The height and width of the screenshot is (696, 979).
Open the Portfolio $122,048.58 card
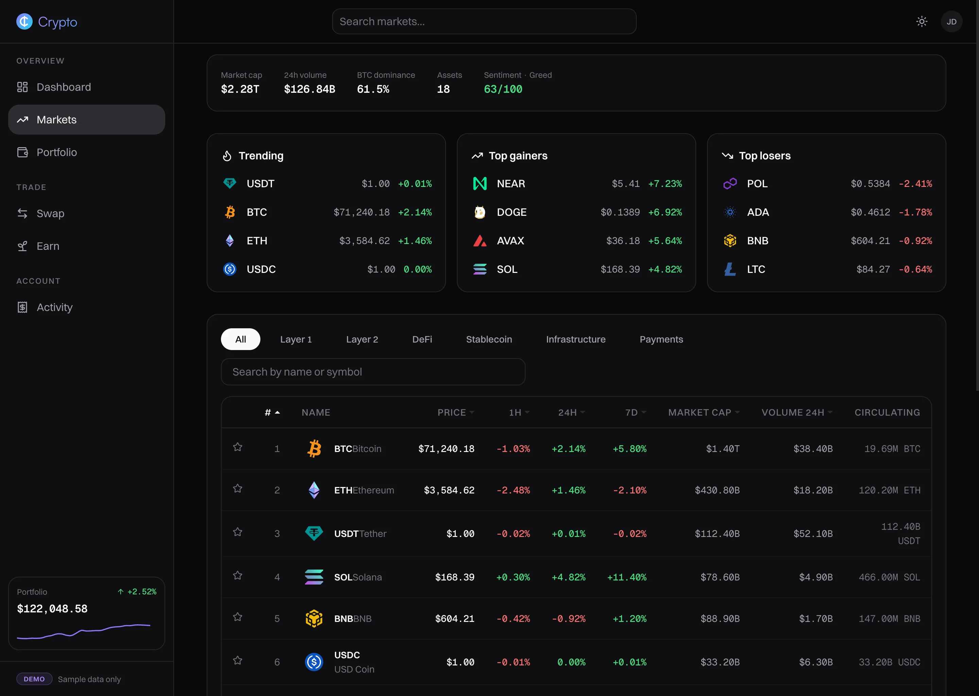(x=87, y=613)
